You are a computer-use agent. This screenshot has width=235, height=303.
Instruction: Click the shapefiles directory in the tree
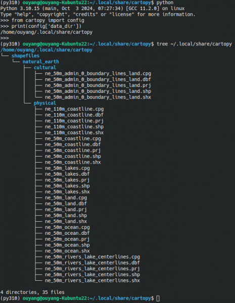(x=25, y=56)
